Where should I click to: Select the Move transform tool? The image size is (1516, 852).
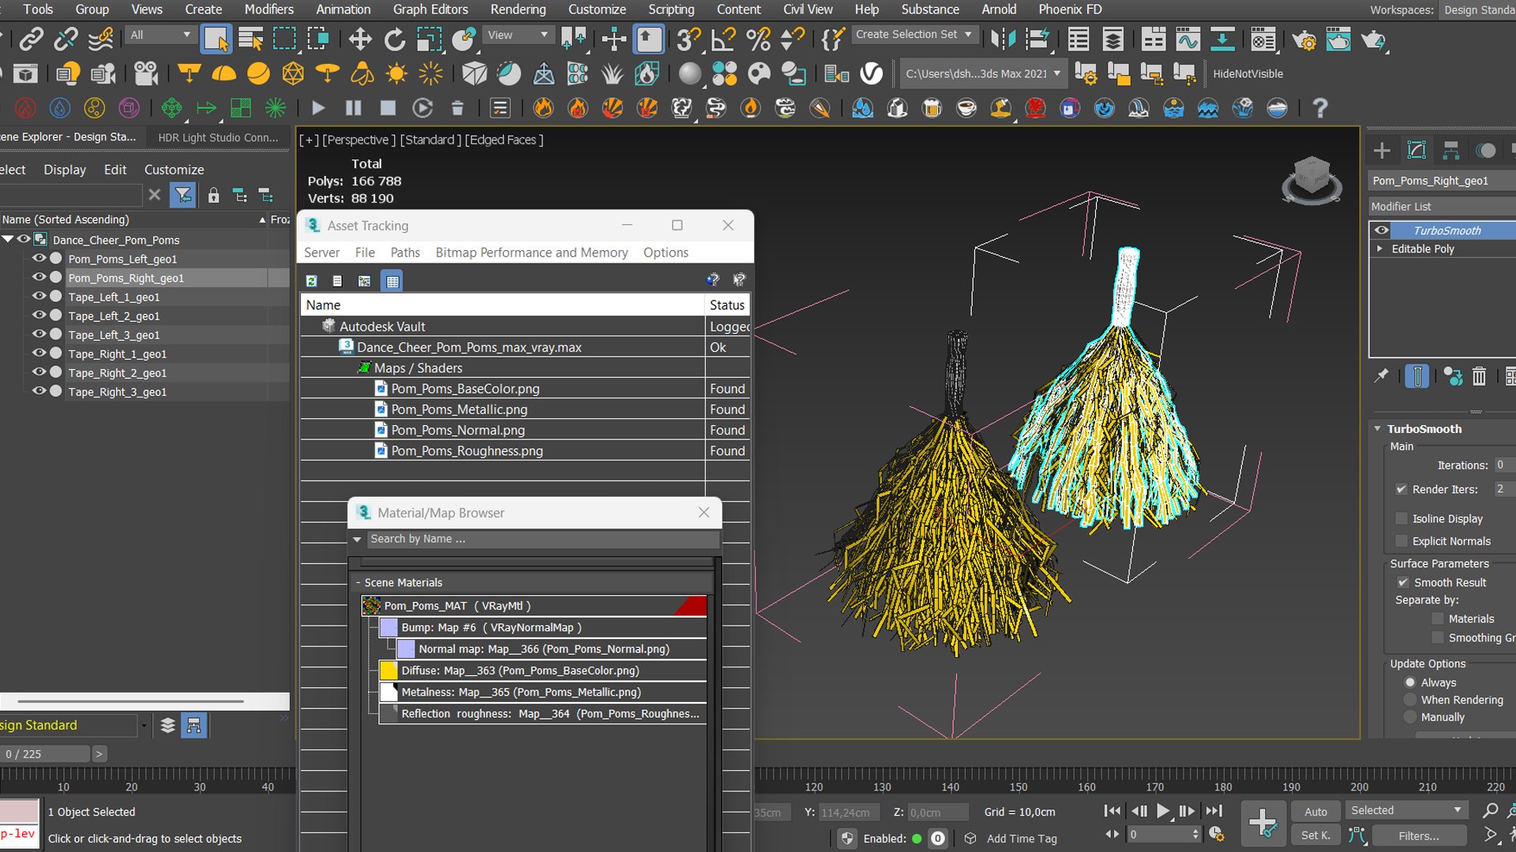(360, 39)
